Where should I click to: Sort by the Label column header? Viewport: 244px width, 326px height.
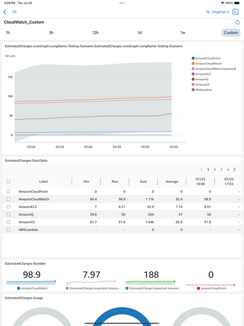click(43, 182)
